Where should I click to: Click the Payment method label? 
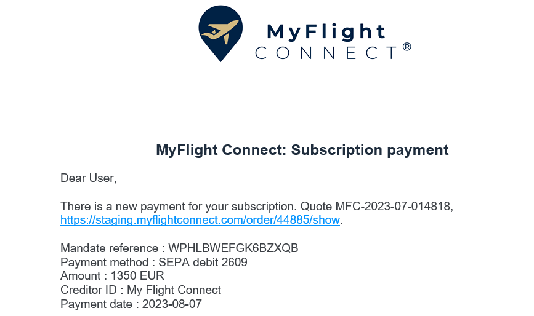coord(105,263)
